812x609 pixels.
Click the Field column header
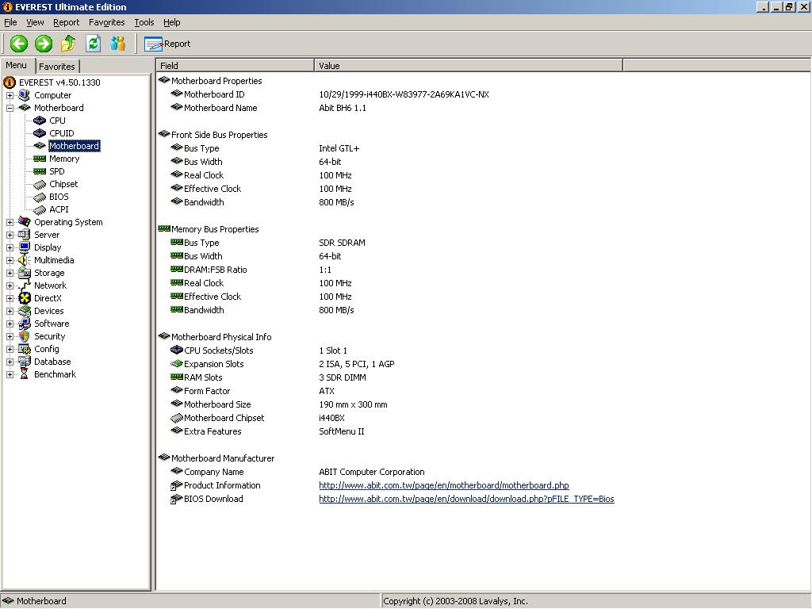tap(235, 66)
